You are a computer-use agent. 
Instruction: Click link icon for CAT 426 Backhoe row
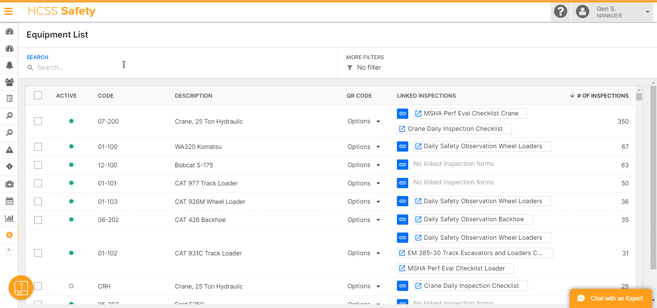[403, 219]
